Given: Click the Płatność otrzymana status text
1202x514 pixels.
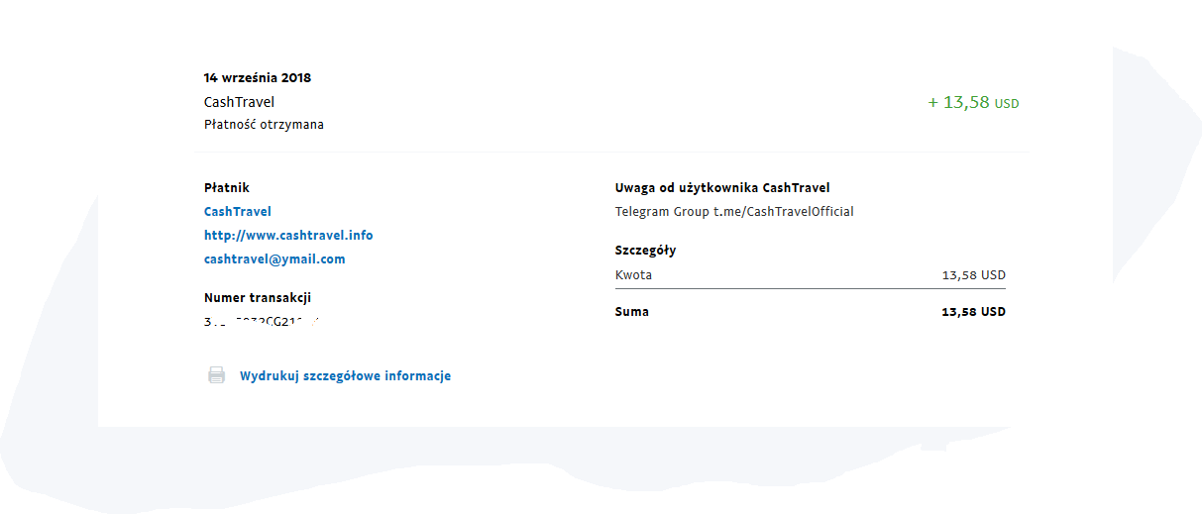Looking at the screenshot, I should [x=264, y=125].
